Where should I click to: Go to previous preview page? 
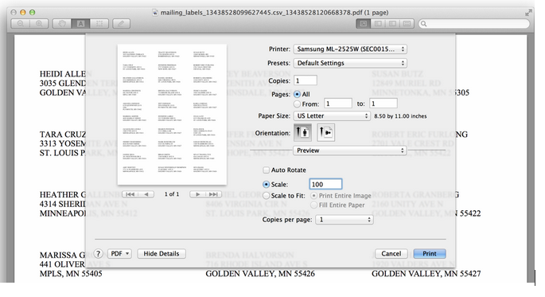(146, 194)
